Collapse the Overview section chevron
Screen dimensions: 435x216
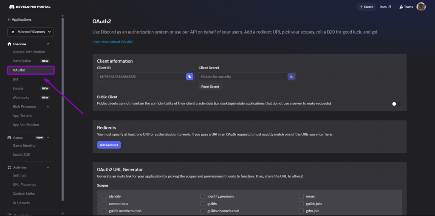coord(48,44)
